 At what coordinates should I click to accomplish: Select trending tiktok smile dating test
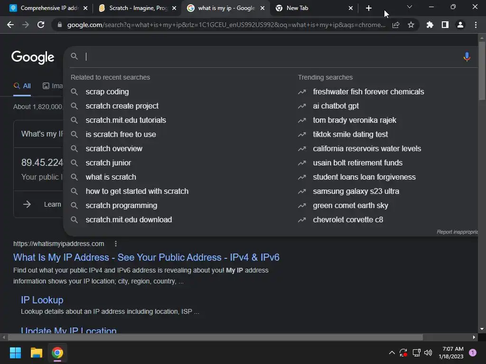(350, 135)
